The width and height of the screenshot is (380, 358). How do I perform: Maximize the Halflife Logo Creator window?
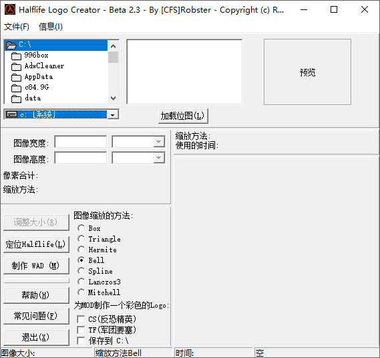pyautogui.click(x=334, y=10)
